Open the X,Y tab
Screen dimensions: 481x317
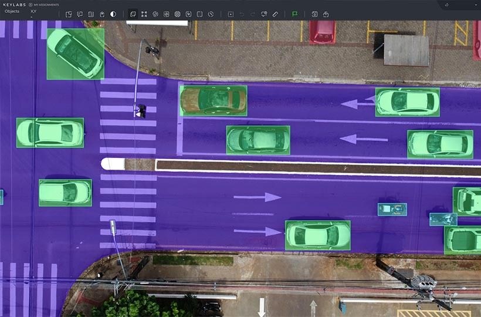tap(33, 11)
